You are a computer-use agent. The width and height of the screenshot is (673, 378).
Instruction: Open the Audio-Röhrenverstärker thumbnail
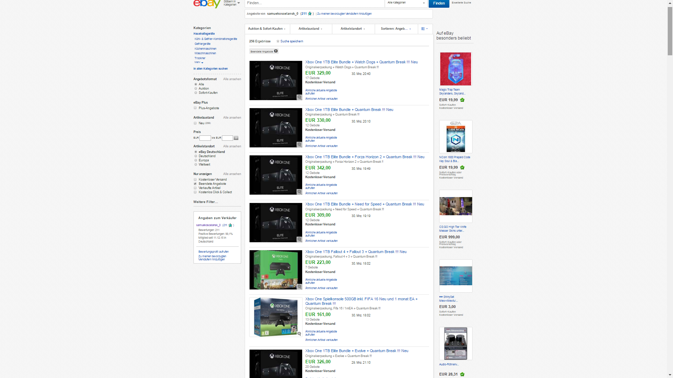tap(456, 343)
